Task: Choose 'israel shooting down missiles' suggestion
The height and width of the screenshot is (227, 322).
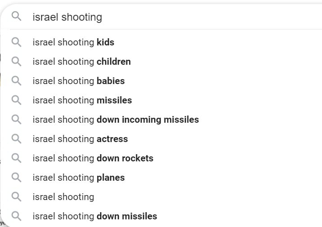Action: (x=161, y=216)
